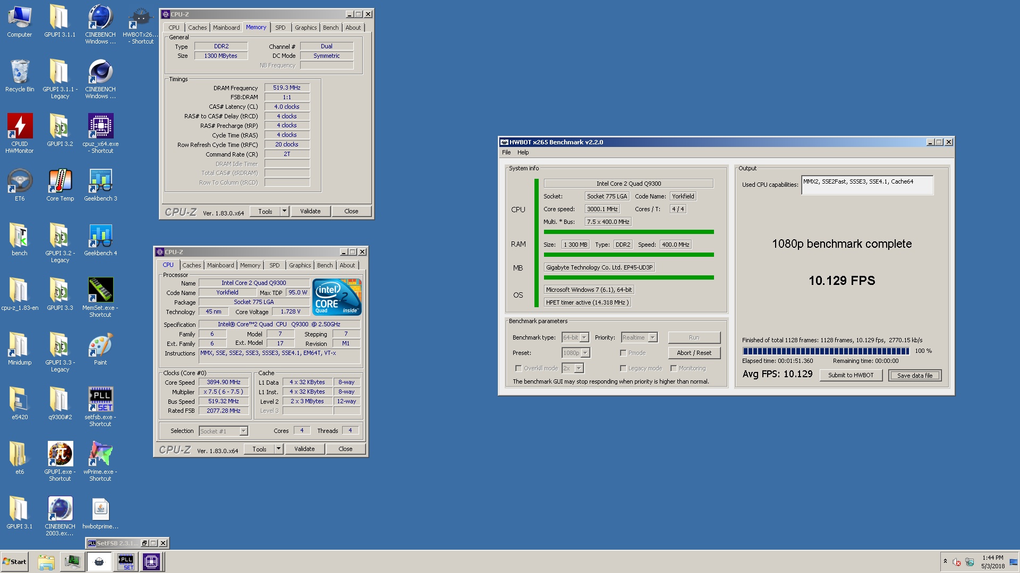1020x573 pixels.
Task: Open the Minidump folder icon
Action: pos(20,349)
